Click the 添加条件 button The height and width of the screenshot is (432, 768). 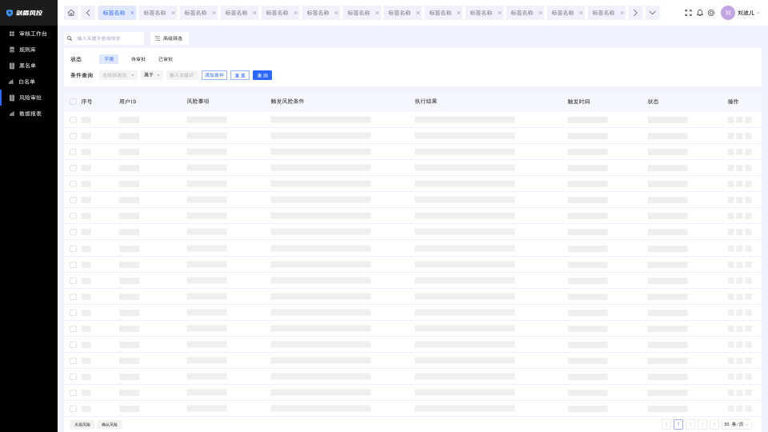tap(214, 75)
